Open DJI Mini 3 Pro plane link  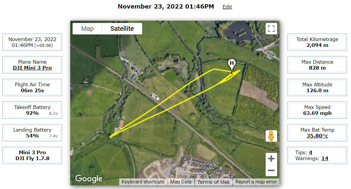[x=32, y=68]
